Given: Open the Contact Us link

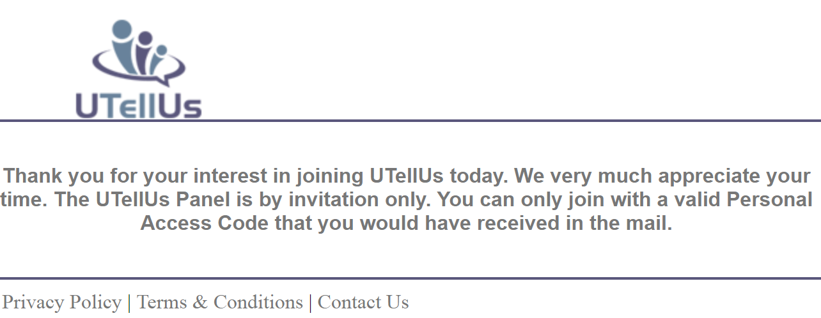Looking at the screenshot, I should [x=363, y=301].
